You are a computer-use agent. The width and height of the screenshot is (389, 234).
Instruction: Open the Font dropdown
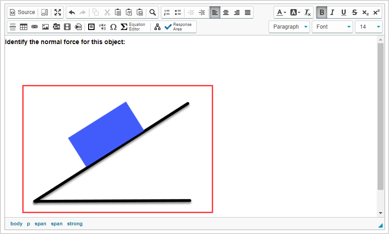pos(332,27)
